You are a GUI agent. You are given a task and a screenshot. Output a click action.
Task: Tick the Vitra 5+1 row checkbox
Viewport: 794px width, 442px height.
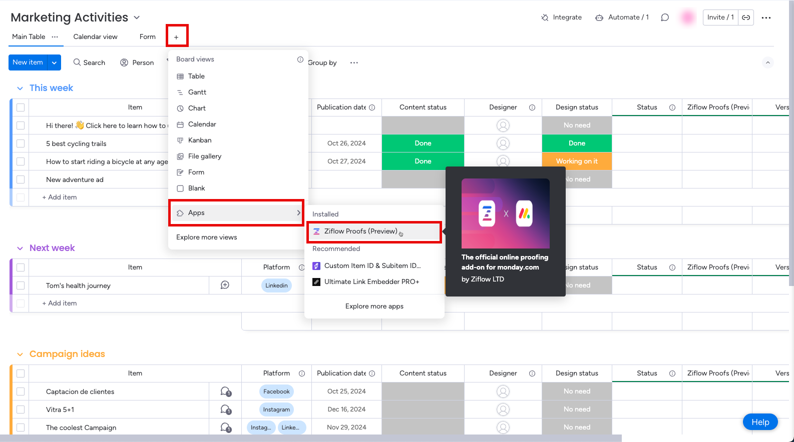pos(21,409)
